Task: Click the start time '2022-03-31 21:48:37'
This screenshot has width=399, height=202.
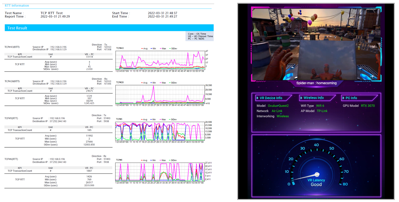Action: coord(163,13)
